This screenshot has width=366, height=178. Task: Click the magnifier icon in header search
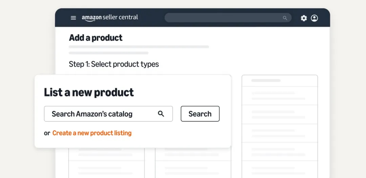[285, 18]
